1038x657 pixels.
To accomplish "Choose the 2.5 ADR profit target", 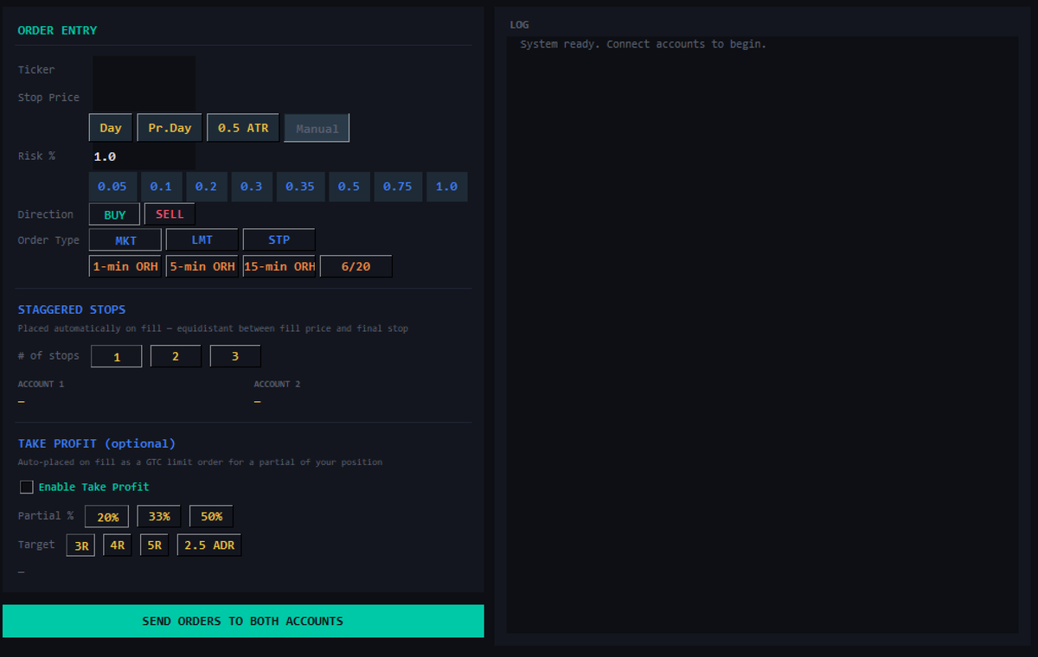I will tap(209, 545).
